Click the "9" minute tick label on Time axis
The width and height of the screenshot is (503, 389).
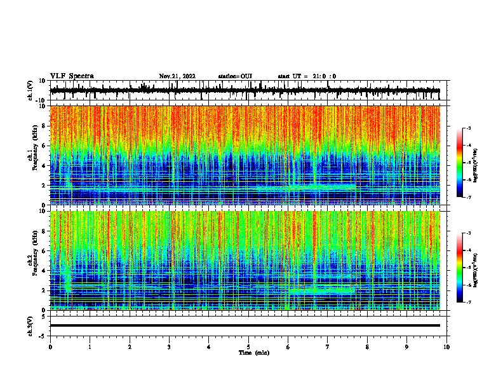coord(406,347)
